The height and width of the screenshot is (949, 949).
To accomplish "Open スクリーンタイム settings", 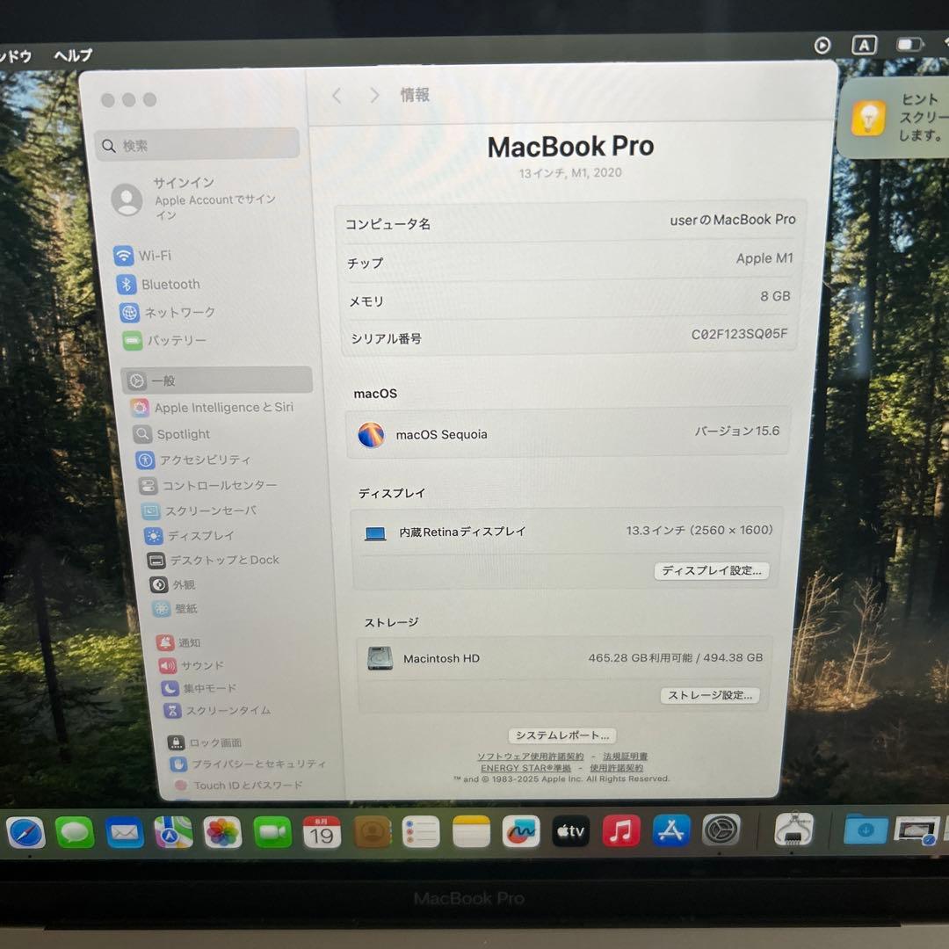I will pyautogui.click(x=217, y=710).
